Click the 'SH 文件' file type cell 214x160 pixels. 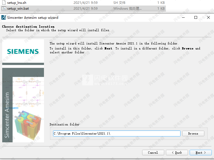click(x=119, y=2)
